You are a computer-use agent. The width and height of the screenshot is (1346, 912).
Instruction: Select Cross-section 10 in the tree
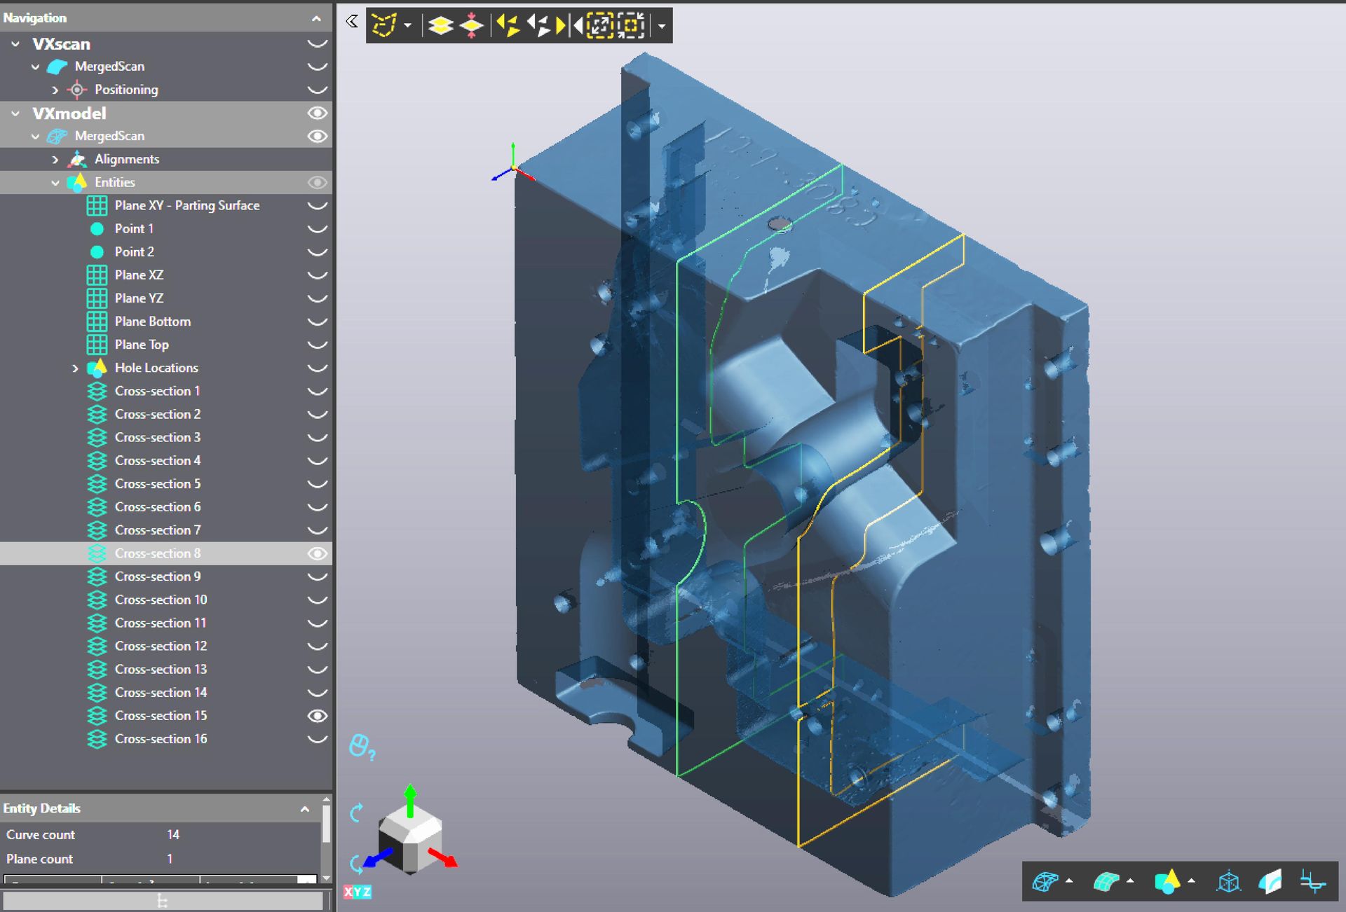(161, 600)
